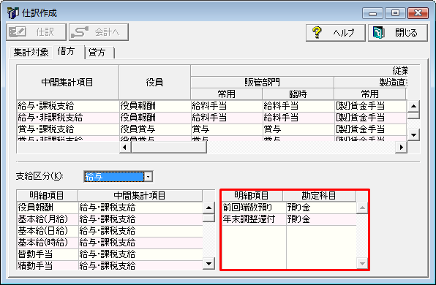Click the 支給区分 dropdown arrow
Screen dimensions: 436x285
149,177
